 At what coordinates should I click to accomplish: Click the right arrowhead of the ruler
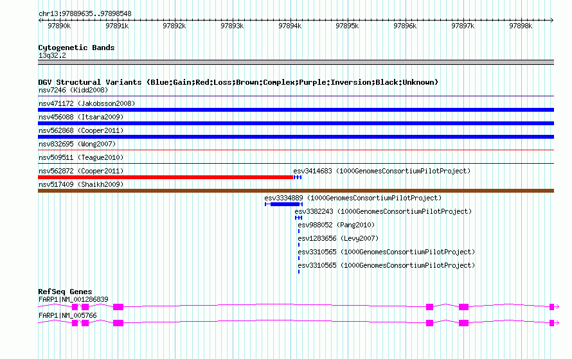(552, 20)
